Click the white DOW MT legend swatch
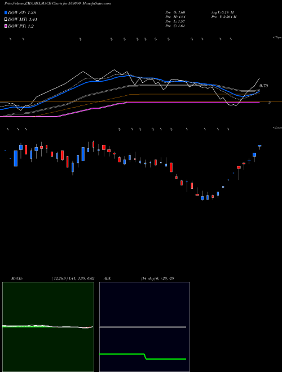Screen dimensions: 282x372 6,20
